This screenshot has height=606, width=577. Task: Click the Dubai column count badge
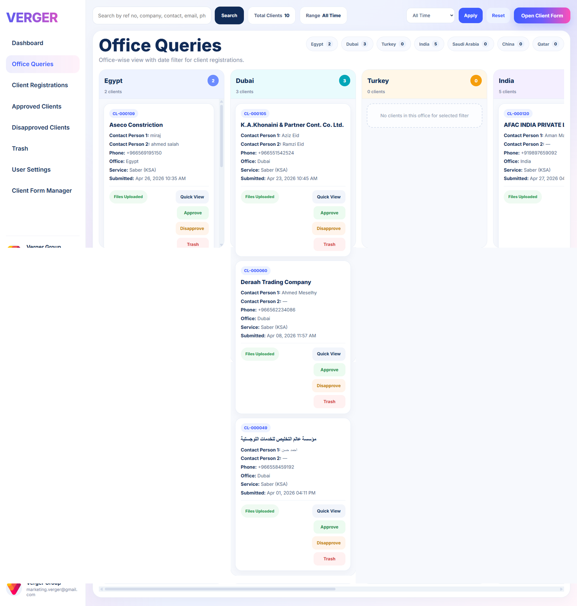344,81
